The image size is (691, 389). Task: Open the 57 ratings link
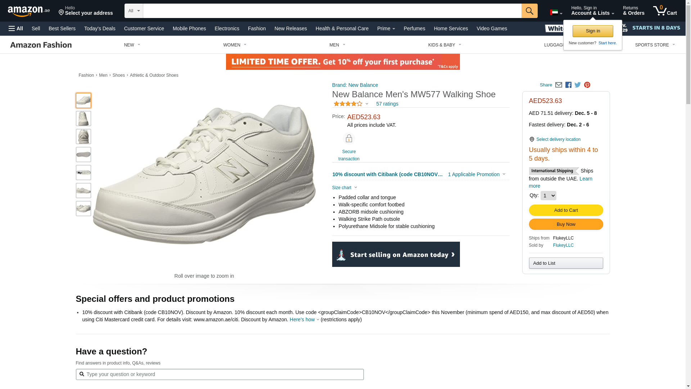coord(387,104)
